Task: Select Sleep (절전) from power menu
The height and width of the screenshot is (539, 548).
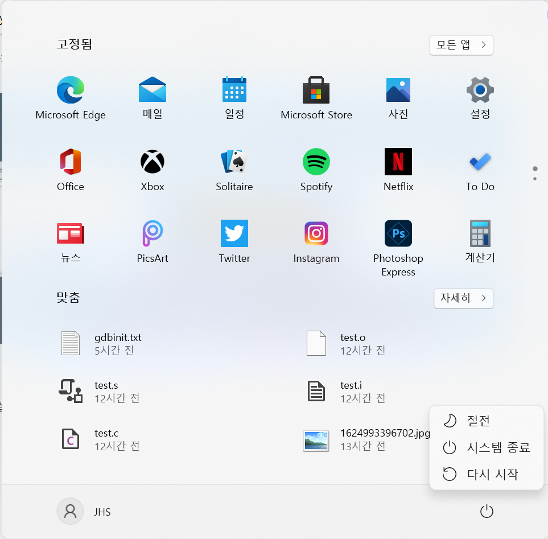Action: pyautogui.click(x=486, y=421)
